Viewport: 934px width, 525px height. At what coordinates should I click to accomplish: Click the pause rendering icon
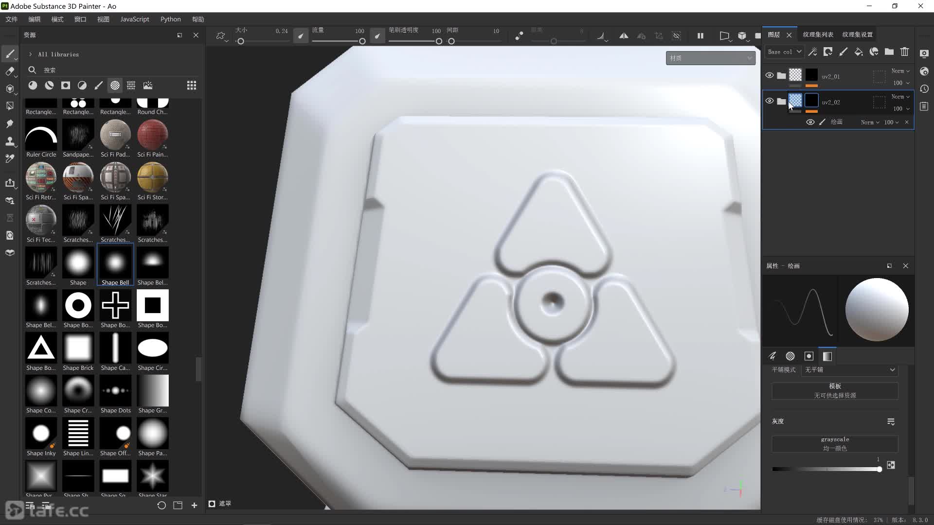pyautogui.click(x=700, y=36)
